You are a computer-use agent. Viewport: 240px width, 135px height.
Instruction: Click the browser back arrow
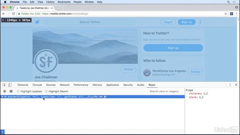coord(3,14)
